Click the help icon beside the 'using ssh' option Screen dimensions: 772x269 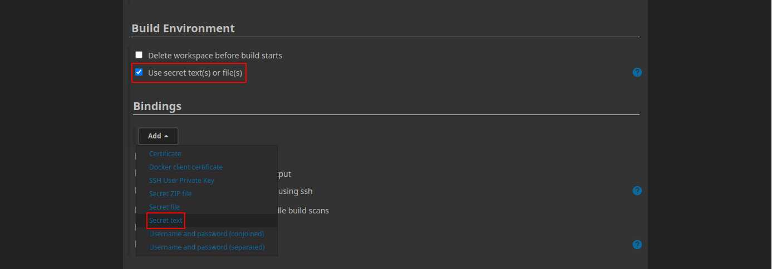(x=637, y=191)
